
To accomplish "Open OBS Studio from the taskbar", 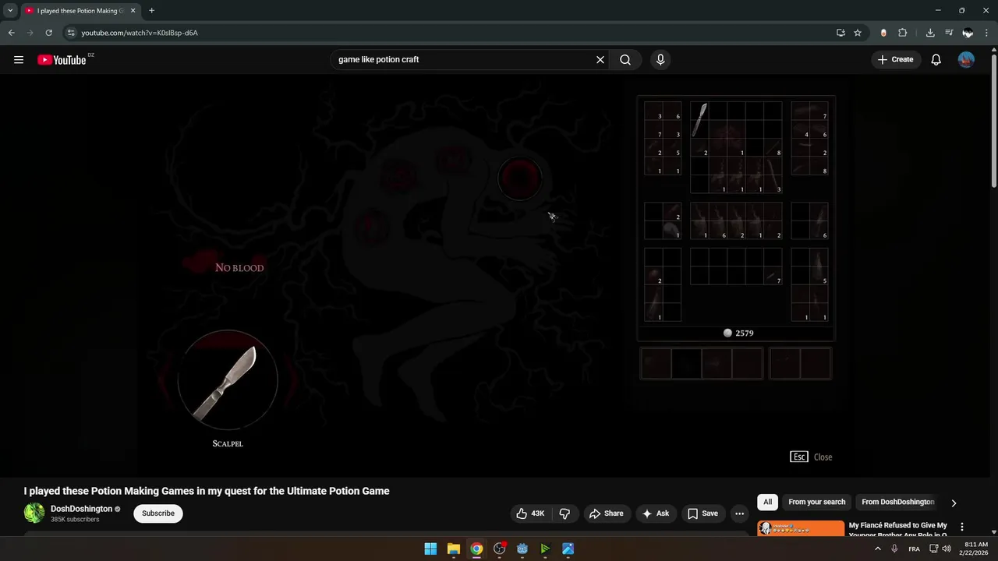I will click(x=500, y=549).
